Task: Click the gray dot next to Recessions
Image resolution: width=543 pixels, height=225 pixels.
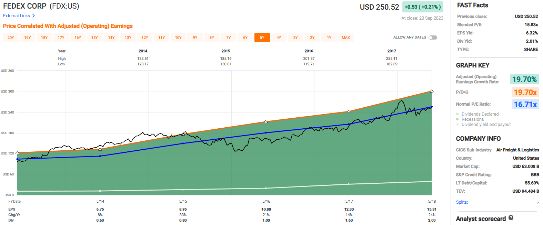Action: coord(457,119)
